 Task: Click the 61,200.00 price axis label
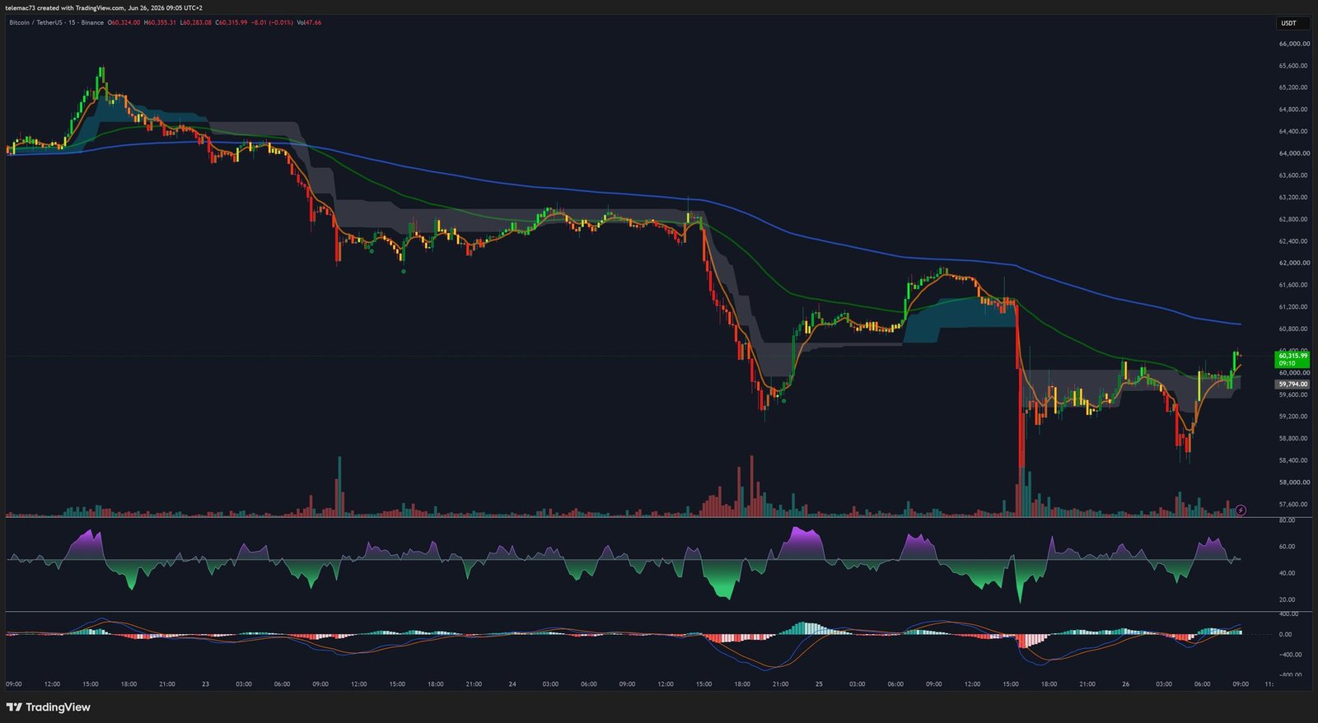(x=1294, y=306)
